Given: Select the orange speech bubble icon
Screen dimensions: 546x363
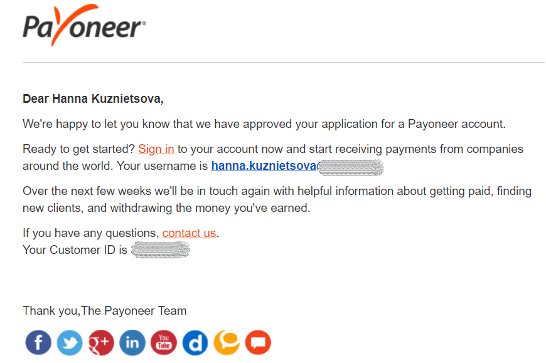Looking at the screenshot, I should 227,342.
